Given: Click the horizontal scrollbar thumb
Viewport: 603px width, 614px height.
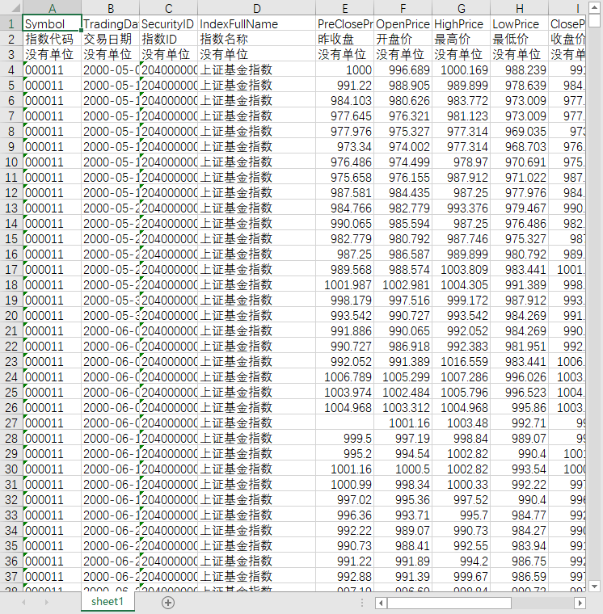Looking at the screenshot, I should (x=449, y=602).
